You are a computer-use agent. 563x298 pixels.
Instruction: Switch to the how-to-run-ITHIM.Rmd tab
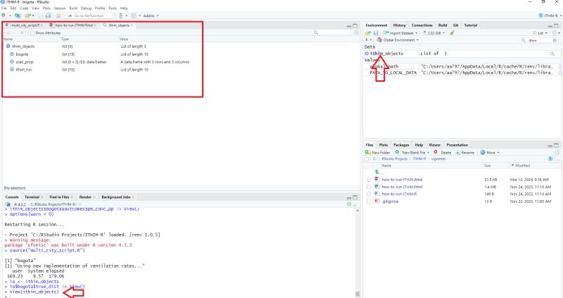pos(73,25)
